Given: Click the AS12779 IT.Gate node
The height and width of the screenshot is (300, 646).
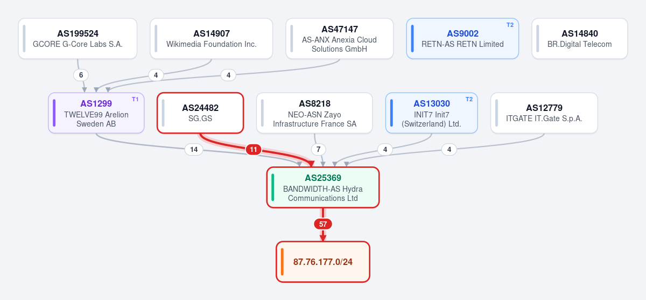Looking at the screenshot, I should [x=544, y=113].
